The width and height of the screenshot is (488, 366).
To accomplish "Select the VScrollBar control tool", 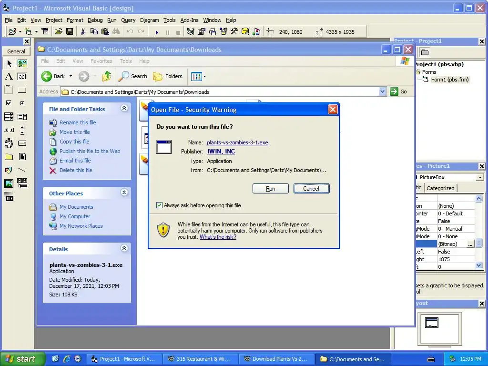I will point(22,130).
